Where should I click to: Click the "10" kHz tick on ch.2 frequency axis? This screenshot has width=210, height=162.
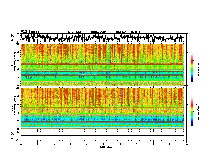point(18,88)
